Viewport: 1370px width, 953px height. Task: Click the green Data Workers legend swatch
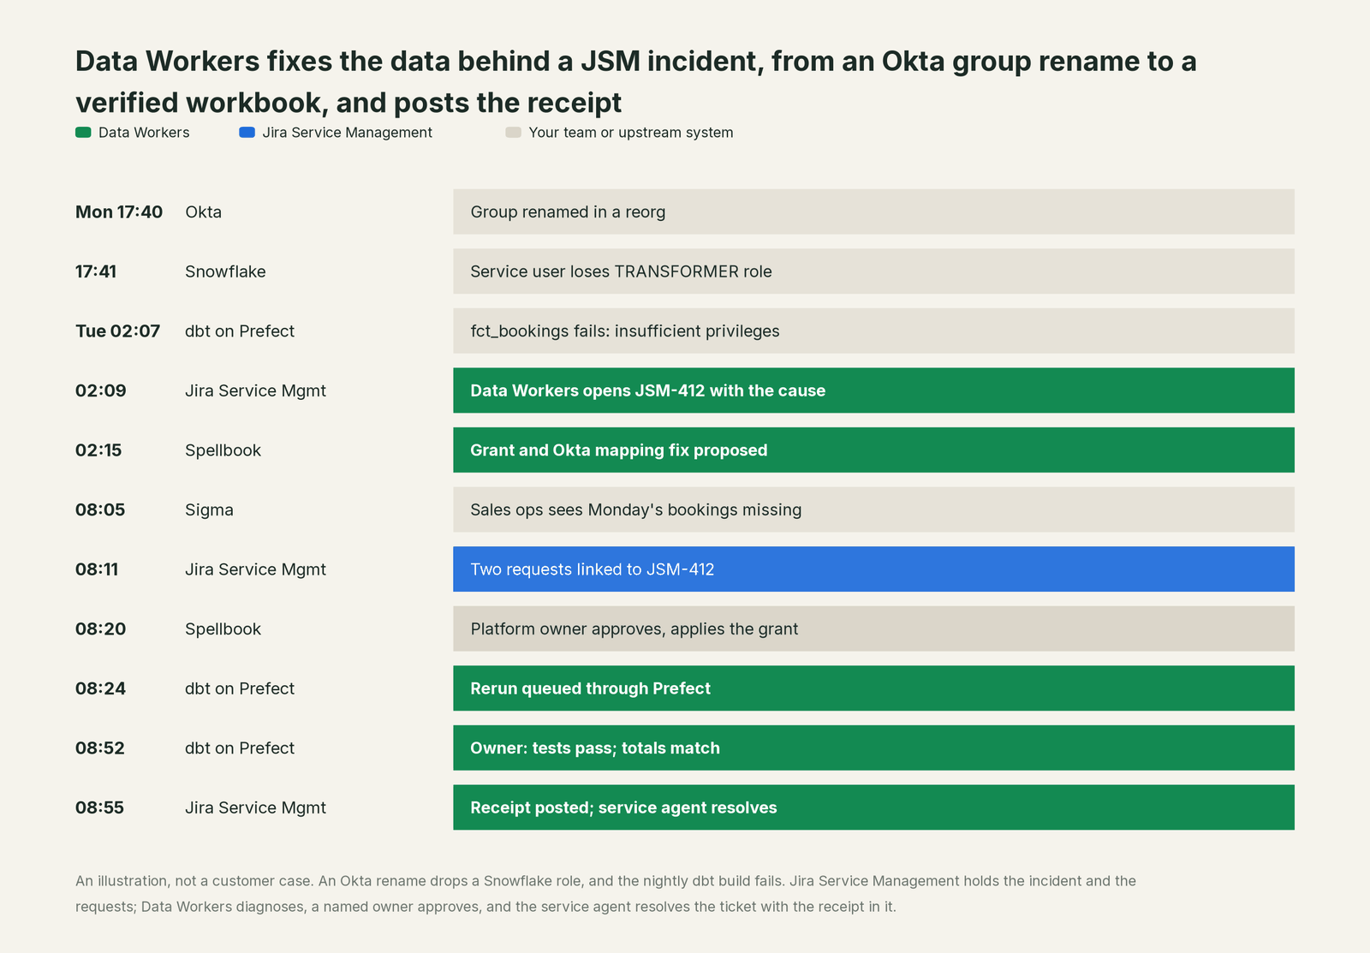[83, 133]
